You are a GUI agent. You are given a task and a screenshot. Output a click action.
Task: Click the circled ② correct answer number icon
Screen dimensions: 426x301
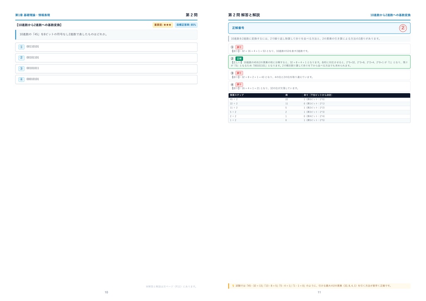pos(403,28)
